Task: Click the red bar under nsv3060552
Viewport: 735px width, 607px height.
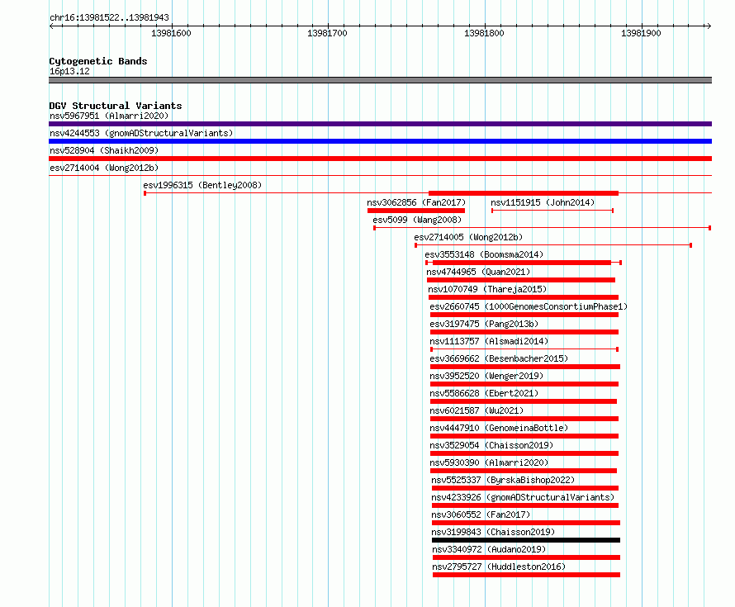Action: 526,523
